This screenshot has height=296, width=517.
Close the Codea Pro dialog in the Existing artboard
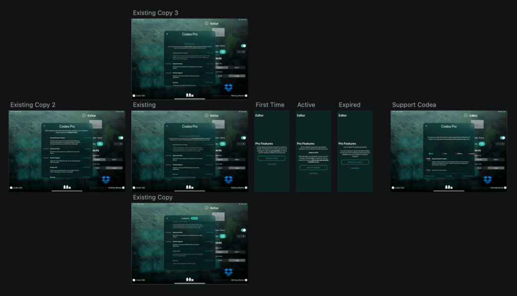(x=167, y=126)
